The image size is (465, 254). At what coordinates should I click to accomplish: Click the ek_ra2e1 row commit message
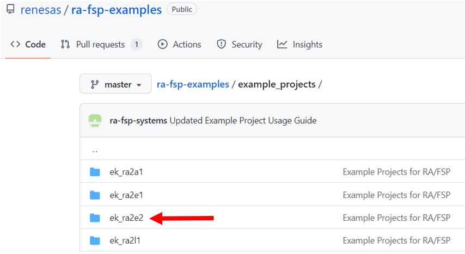click(396, 195)
